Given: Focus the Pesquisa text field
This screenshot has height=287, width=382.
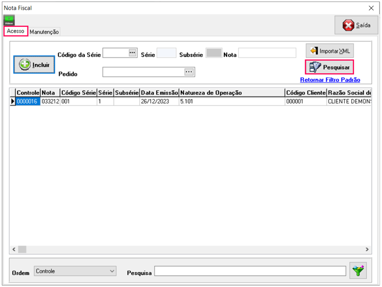Looking at the screenshot, I should pyautogui.click(x=251, y=271).
